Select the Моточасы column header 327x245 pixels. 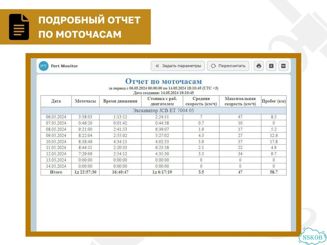(85, 101)
